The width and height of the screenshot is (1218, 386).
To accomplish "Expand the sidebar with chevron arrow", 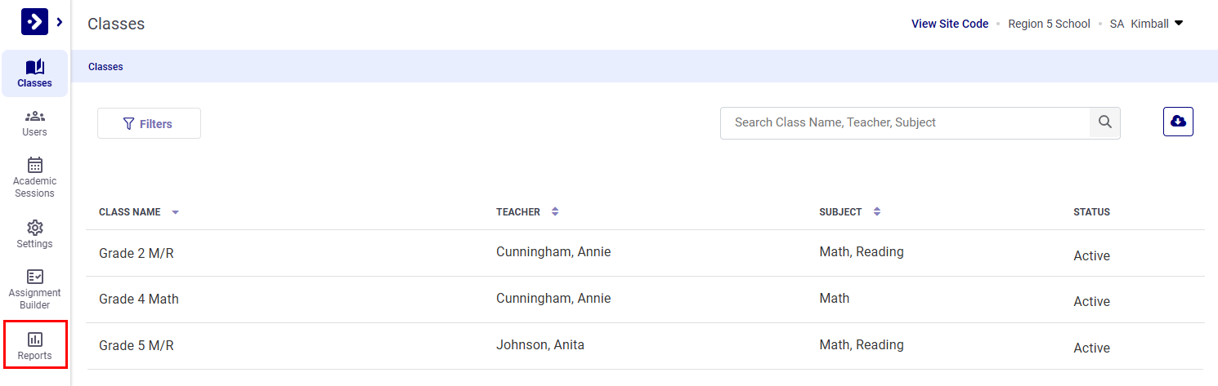I will click(60, 22).
